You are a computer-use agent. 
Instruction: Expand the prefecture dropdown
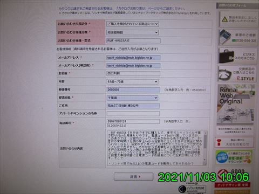[x=132, y=98]
